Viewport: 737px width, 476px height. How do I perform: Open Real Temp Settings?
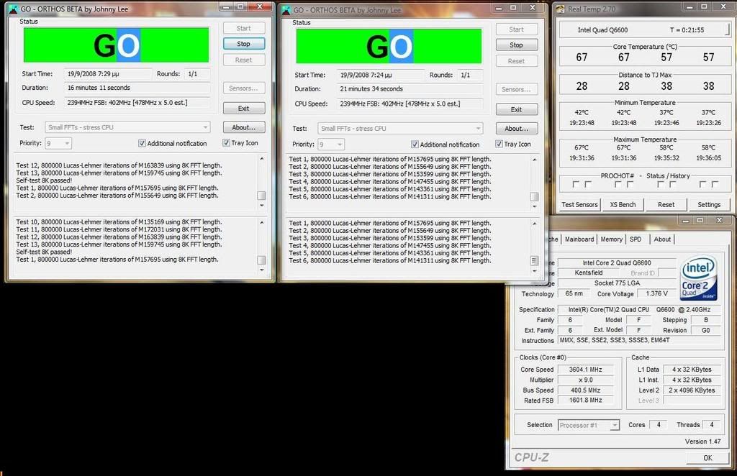click(709, 205)
